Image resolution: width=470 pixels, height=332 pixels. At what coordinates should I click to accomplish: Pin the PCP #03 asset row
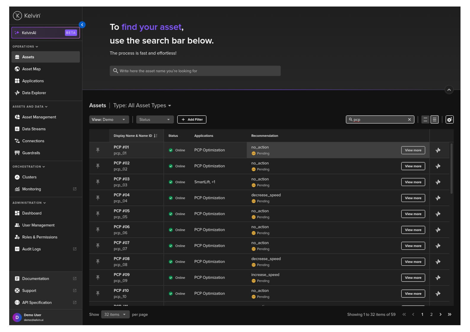[x=98, y=182]
